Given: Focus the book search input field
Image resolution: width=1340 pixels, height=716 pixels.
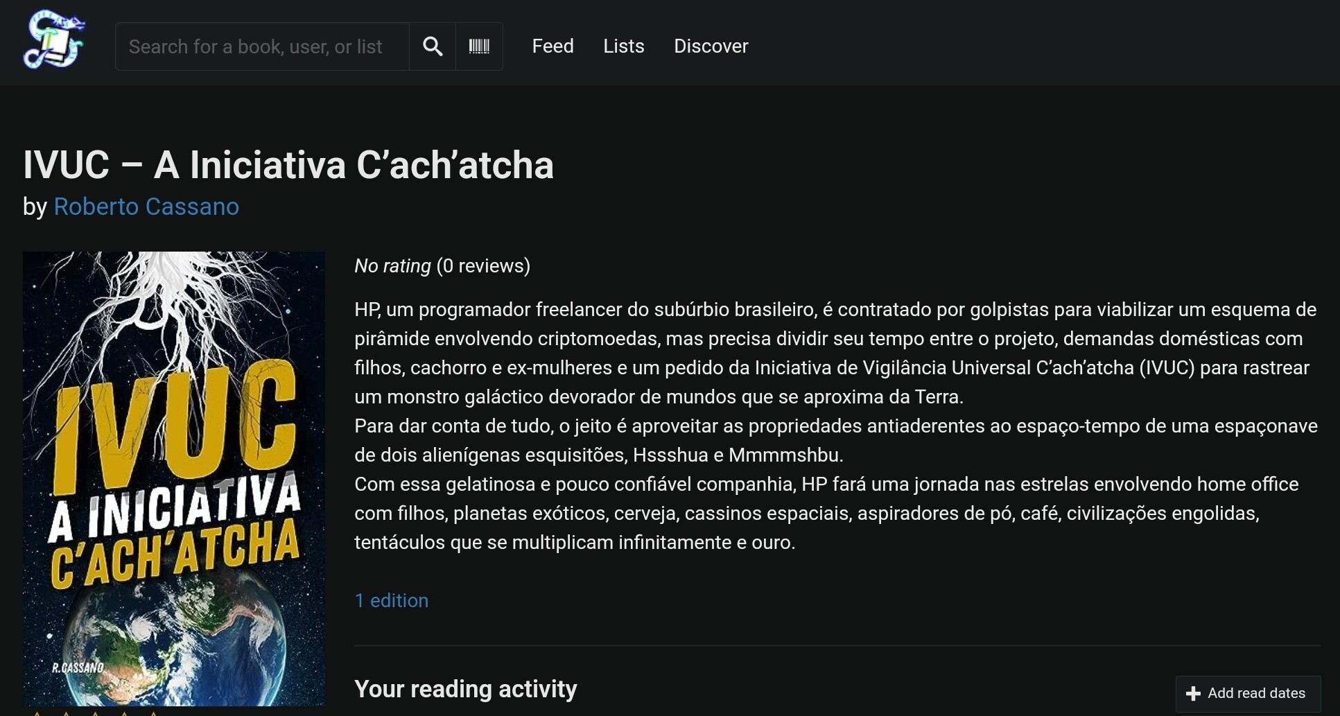Looking at the screenshot, I should (x=262, y=46).
